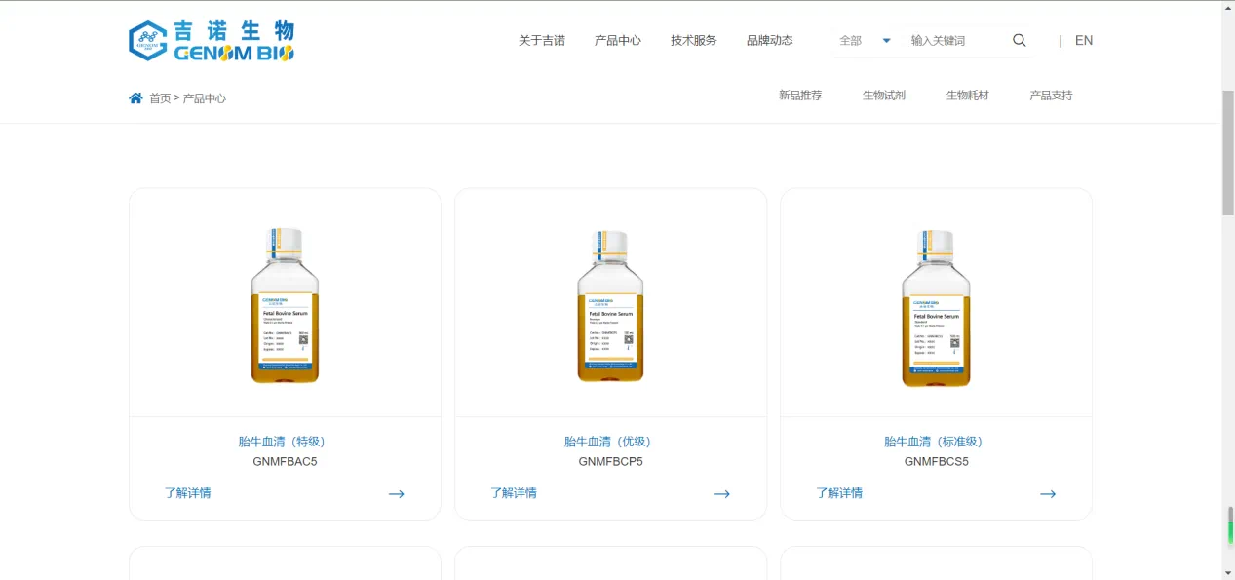Viewport: 1235px width, 580px height.
Task: Click arrow icon on 胎牛血清（标准级）card
Action: tap(1047, 494)
